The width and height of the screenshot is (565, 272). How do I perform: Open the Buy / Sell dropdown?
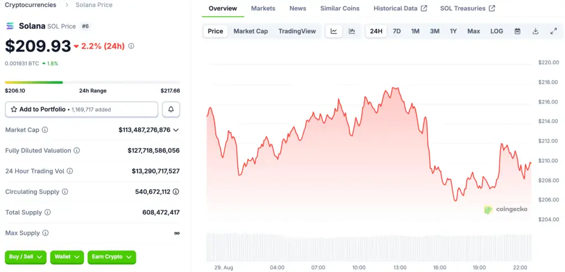pos(25,257)
